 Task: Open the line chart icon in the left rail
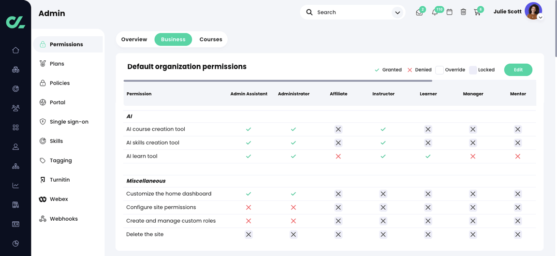15,185
